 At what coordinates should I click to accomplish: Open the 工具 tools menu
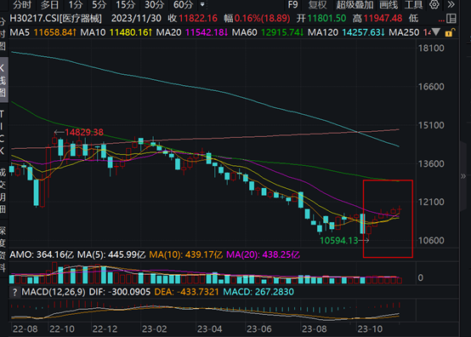click(414, 5)
